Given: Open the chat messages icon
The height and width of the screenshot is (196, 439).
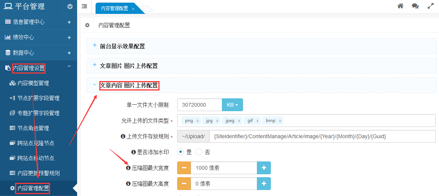Looking at the screenshot, I should [x=415, y=6].
